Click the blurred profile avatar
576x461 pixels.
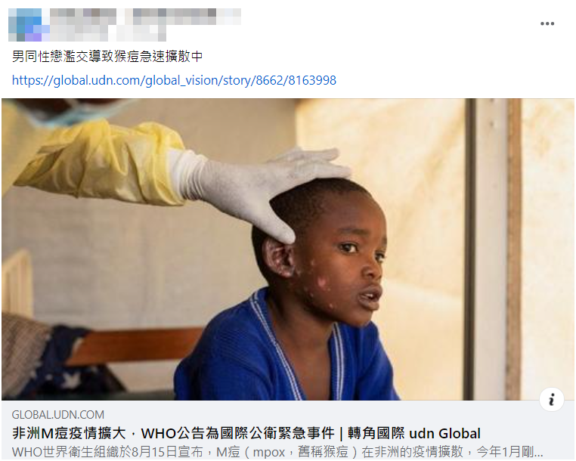[x=25, y=25]
